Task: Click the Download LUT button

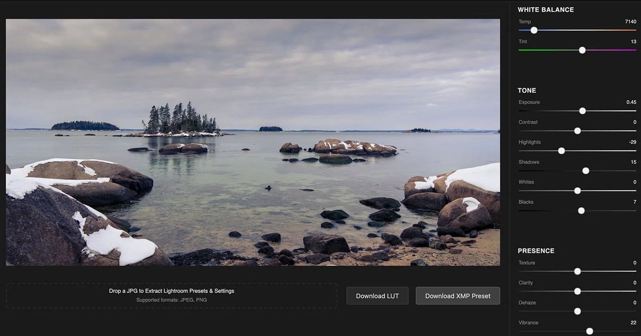Action: click(377, 296)
